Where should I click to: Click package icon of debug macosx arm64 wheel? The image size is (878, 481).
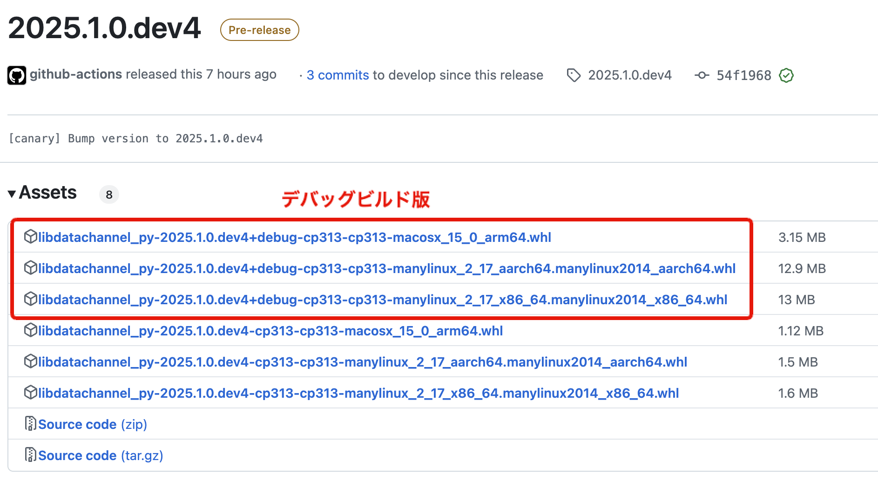31,237
